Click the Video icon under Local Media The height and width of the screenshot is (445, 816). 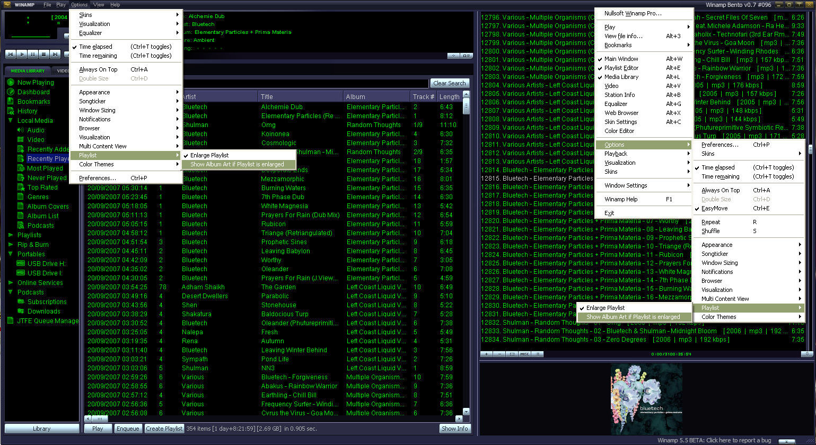(x=21, y=140)
